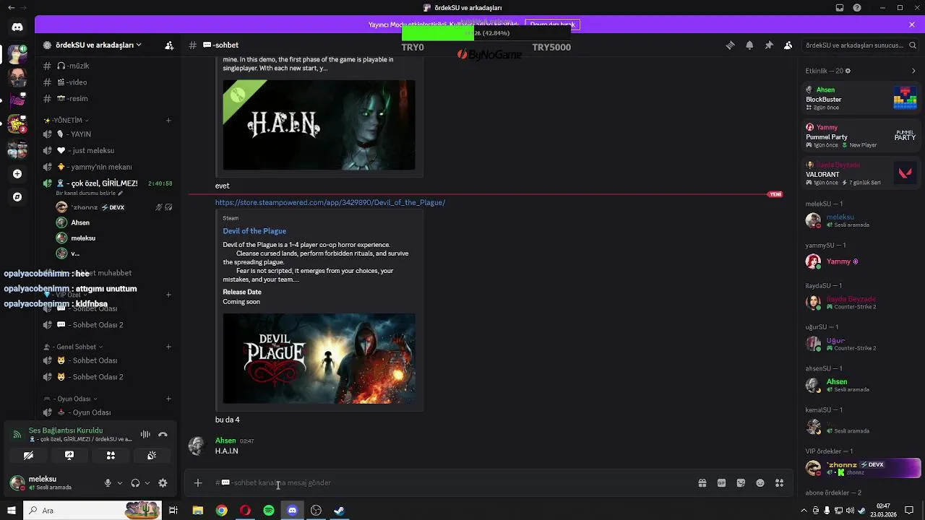Open the müzik text channel

tap(108, 66)
